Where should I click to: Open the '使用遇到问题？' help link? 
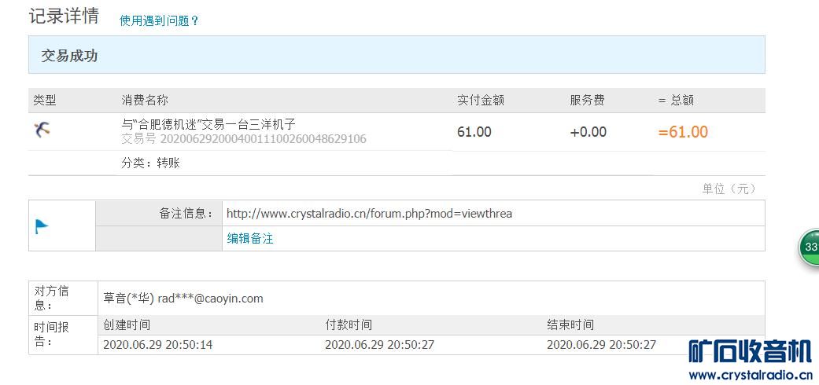(x=159, y=21)
